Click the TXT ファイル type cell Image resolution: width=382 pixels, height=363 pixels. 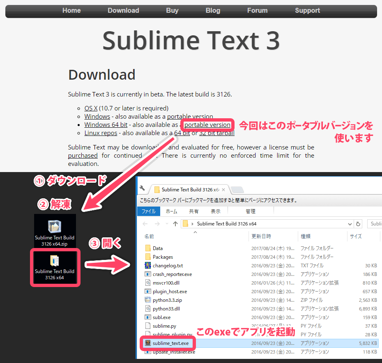(312, 266)
